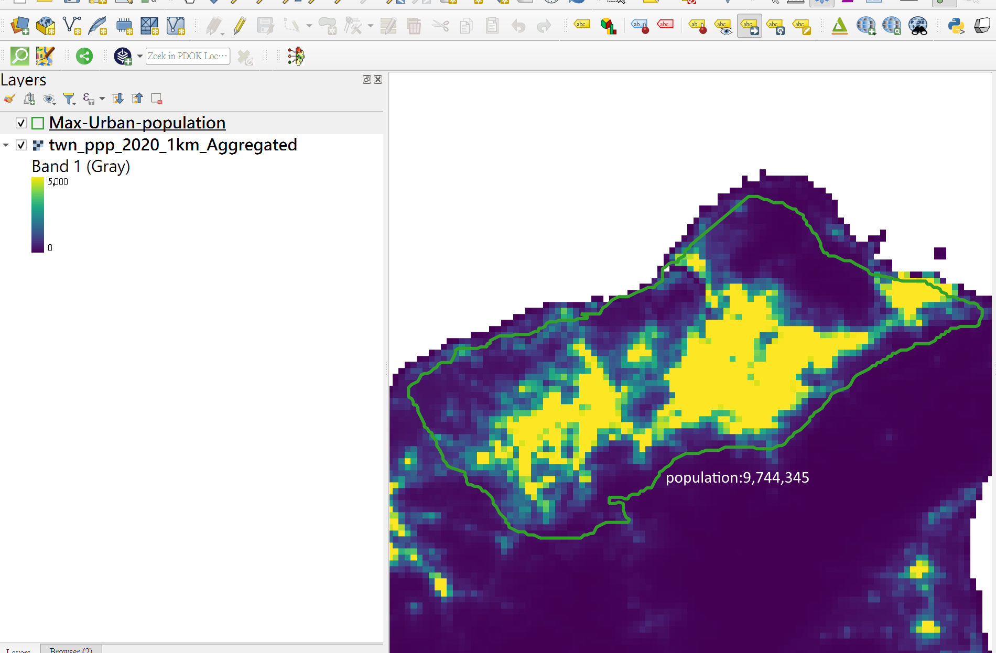Image resolution: width=996 pixels, height=653 pixels.
Task: Click the green share icon
Action: pos(84,56)
